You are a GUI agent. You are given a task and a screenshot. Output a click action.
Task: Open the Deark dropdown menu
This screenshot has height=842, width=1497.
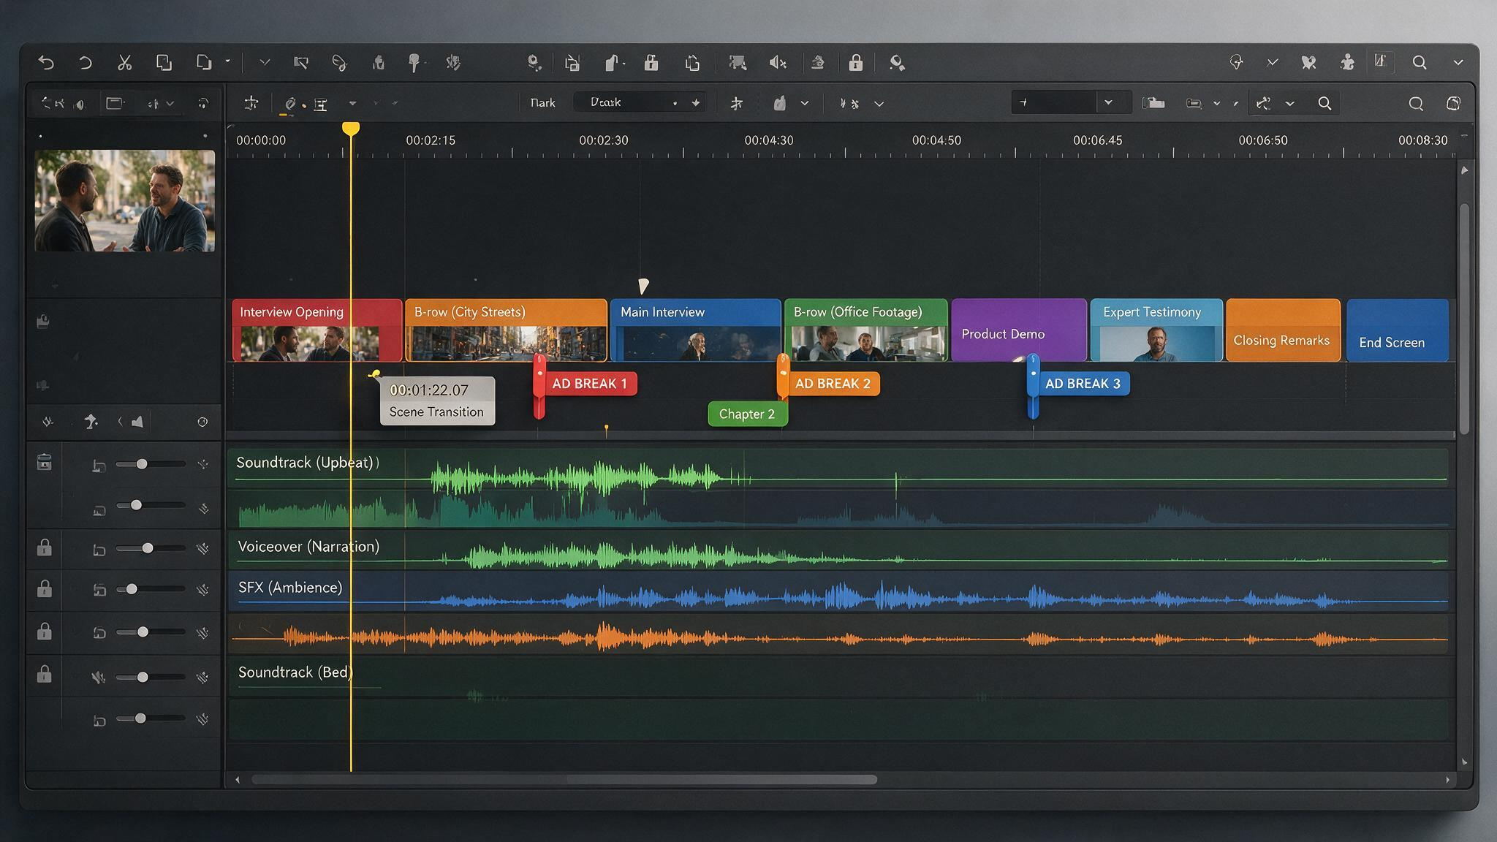(640, 102)
